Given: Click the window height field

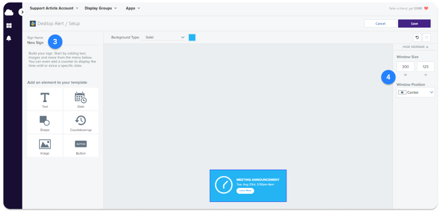Looking at the screenshot, I should pos(425,67).
